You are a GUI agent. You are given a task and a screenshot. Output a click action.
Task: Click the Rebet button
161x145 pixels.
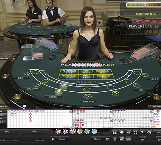[101, 139]
